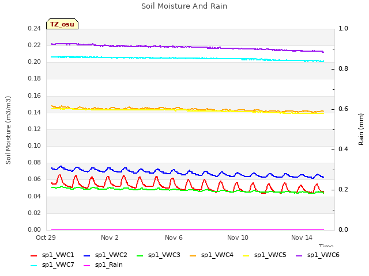Click the 0.2 rain axis tick value
369x276 pixels.
(343, 189)
